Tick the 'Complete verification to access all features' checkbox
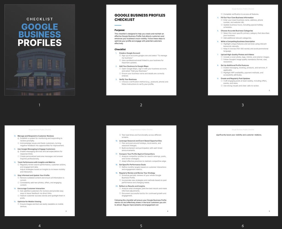Viewport: 282px width, 229px height. (x=221, y=14)
